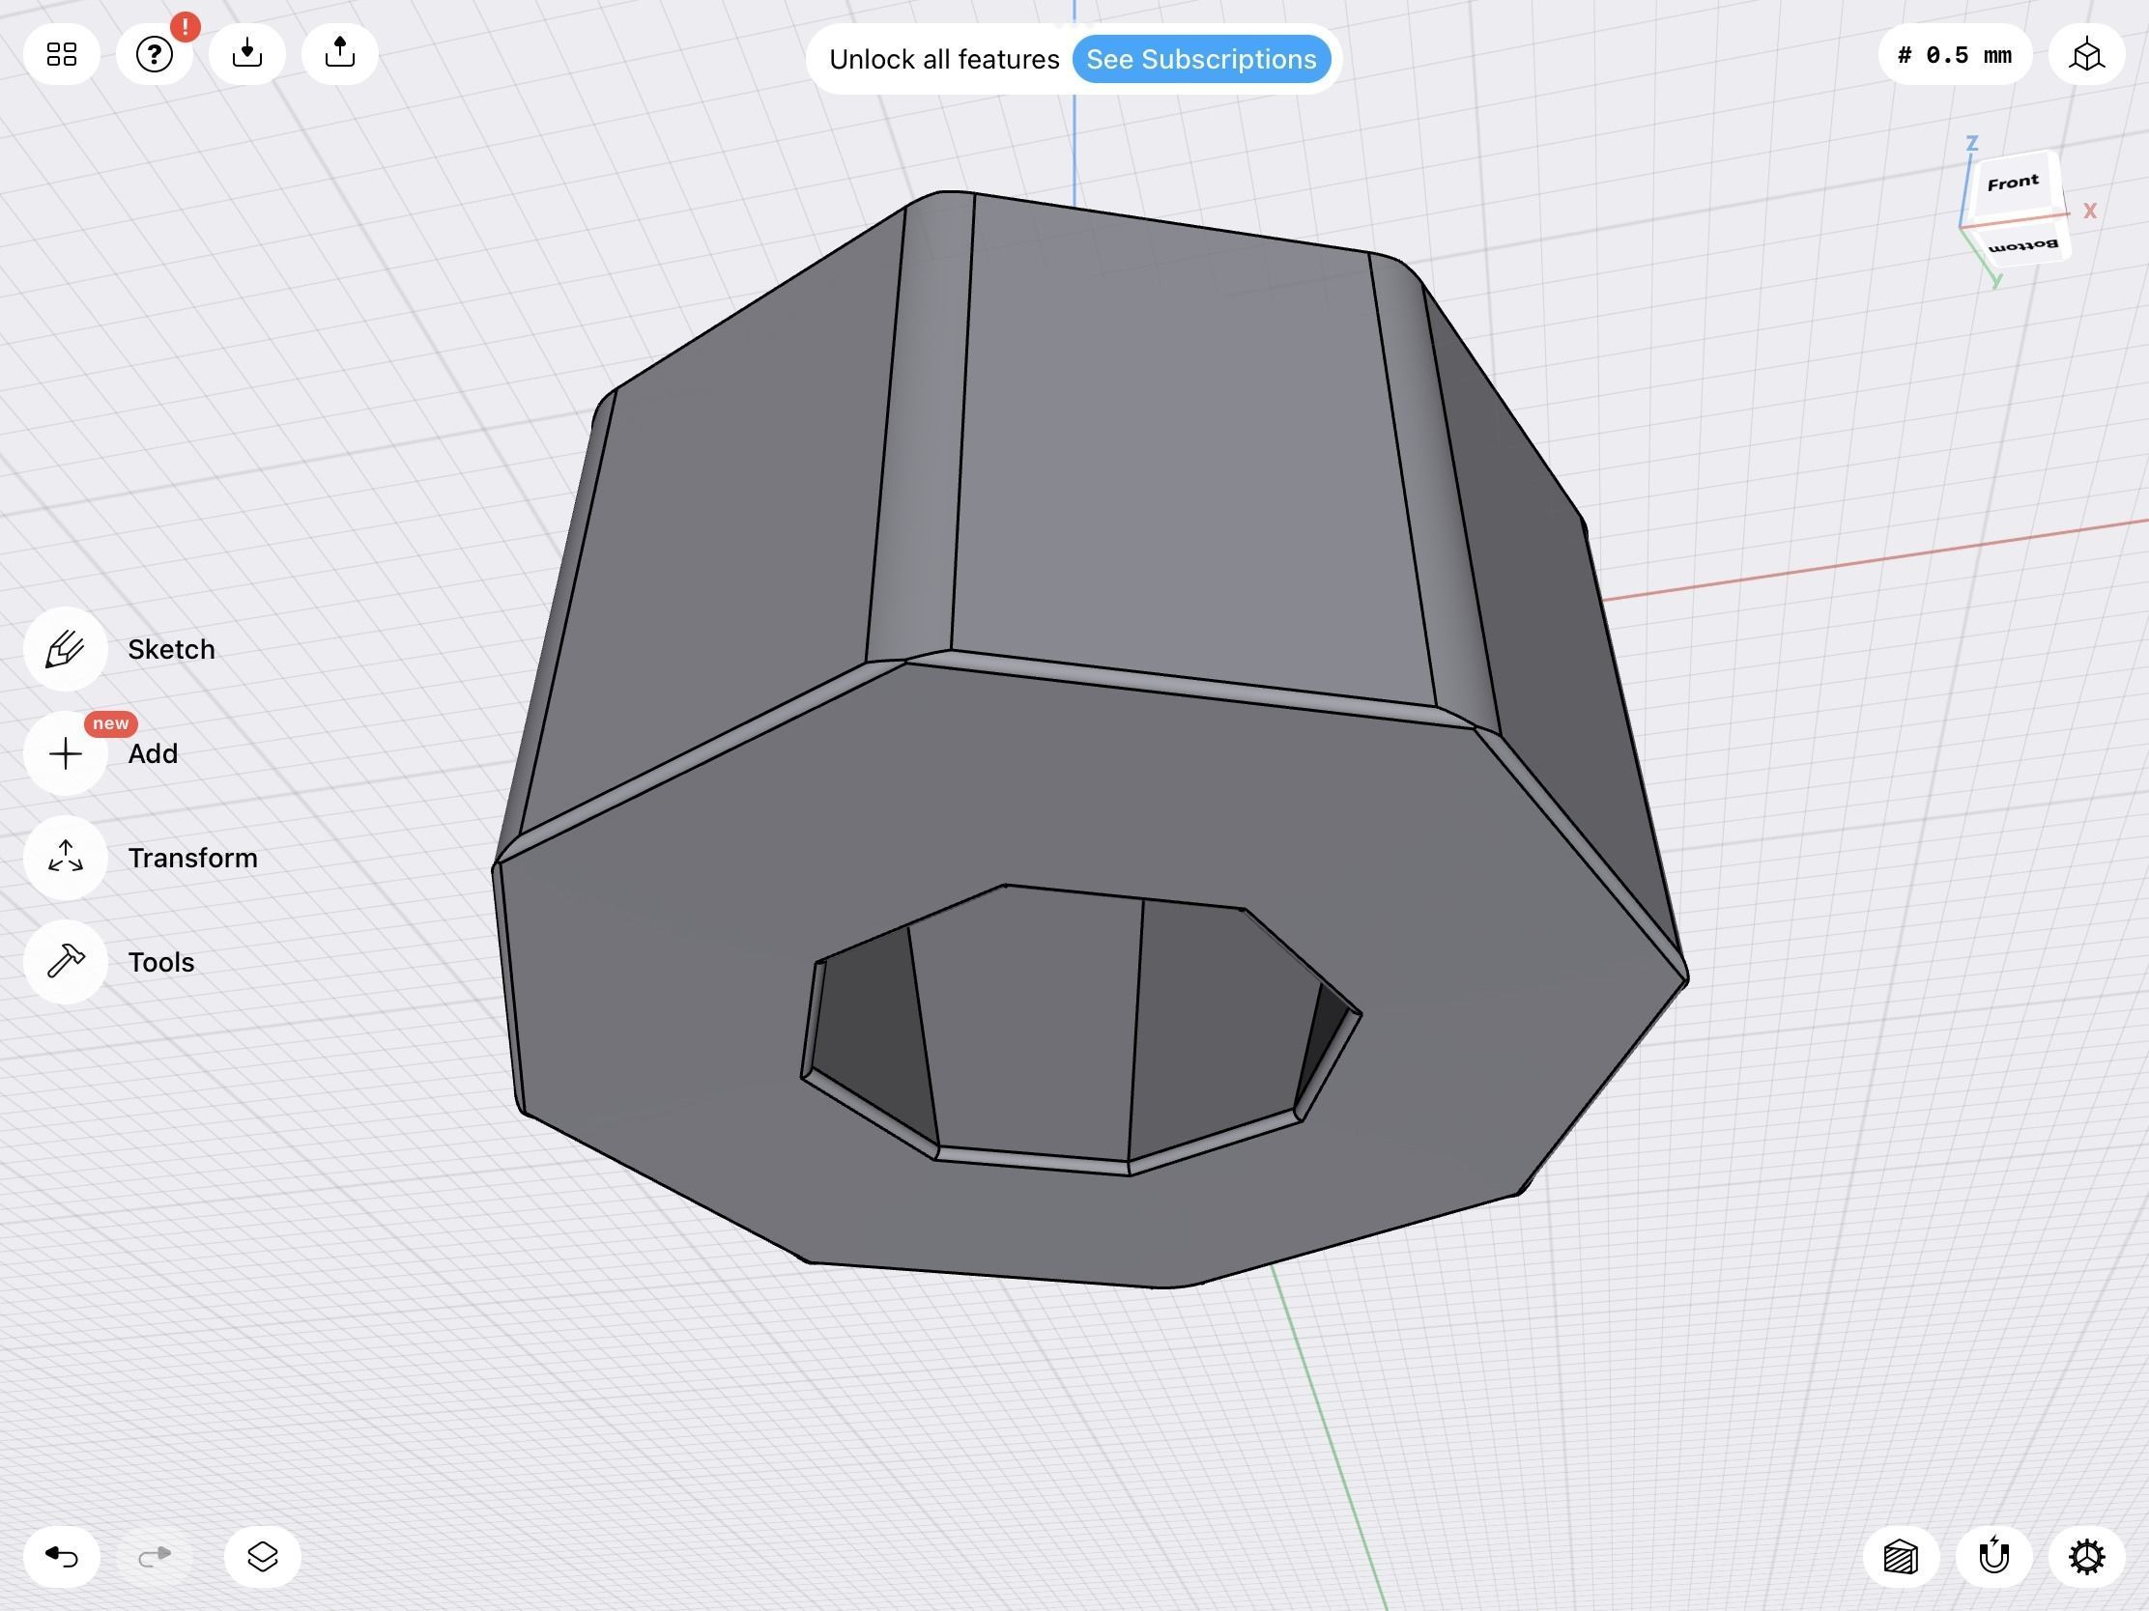Select the Tools hammer icon

coord(65,962)
